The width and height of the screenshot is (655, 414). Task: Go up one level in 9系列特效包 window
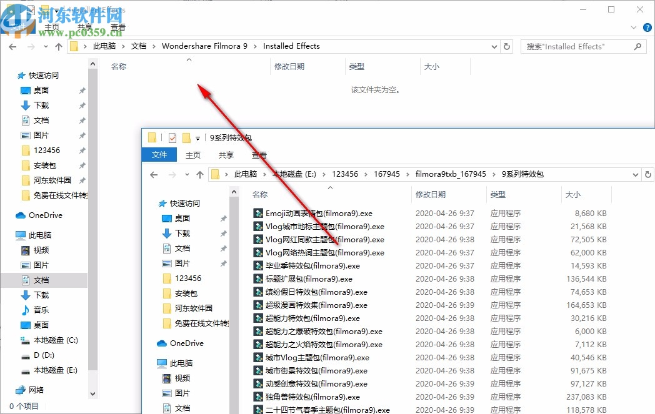click(x=200, y=174)
